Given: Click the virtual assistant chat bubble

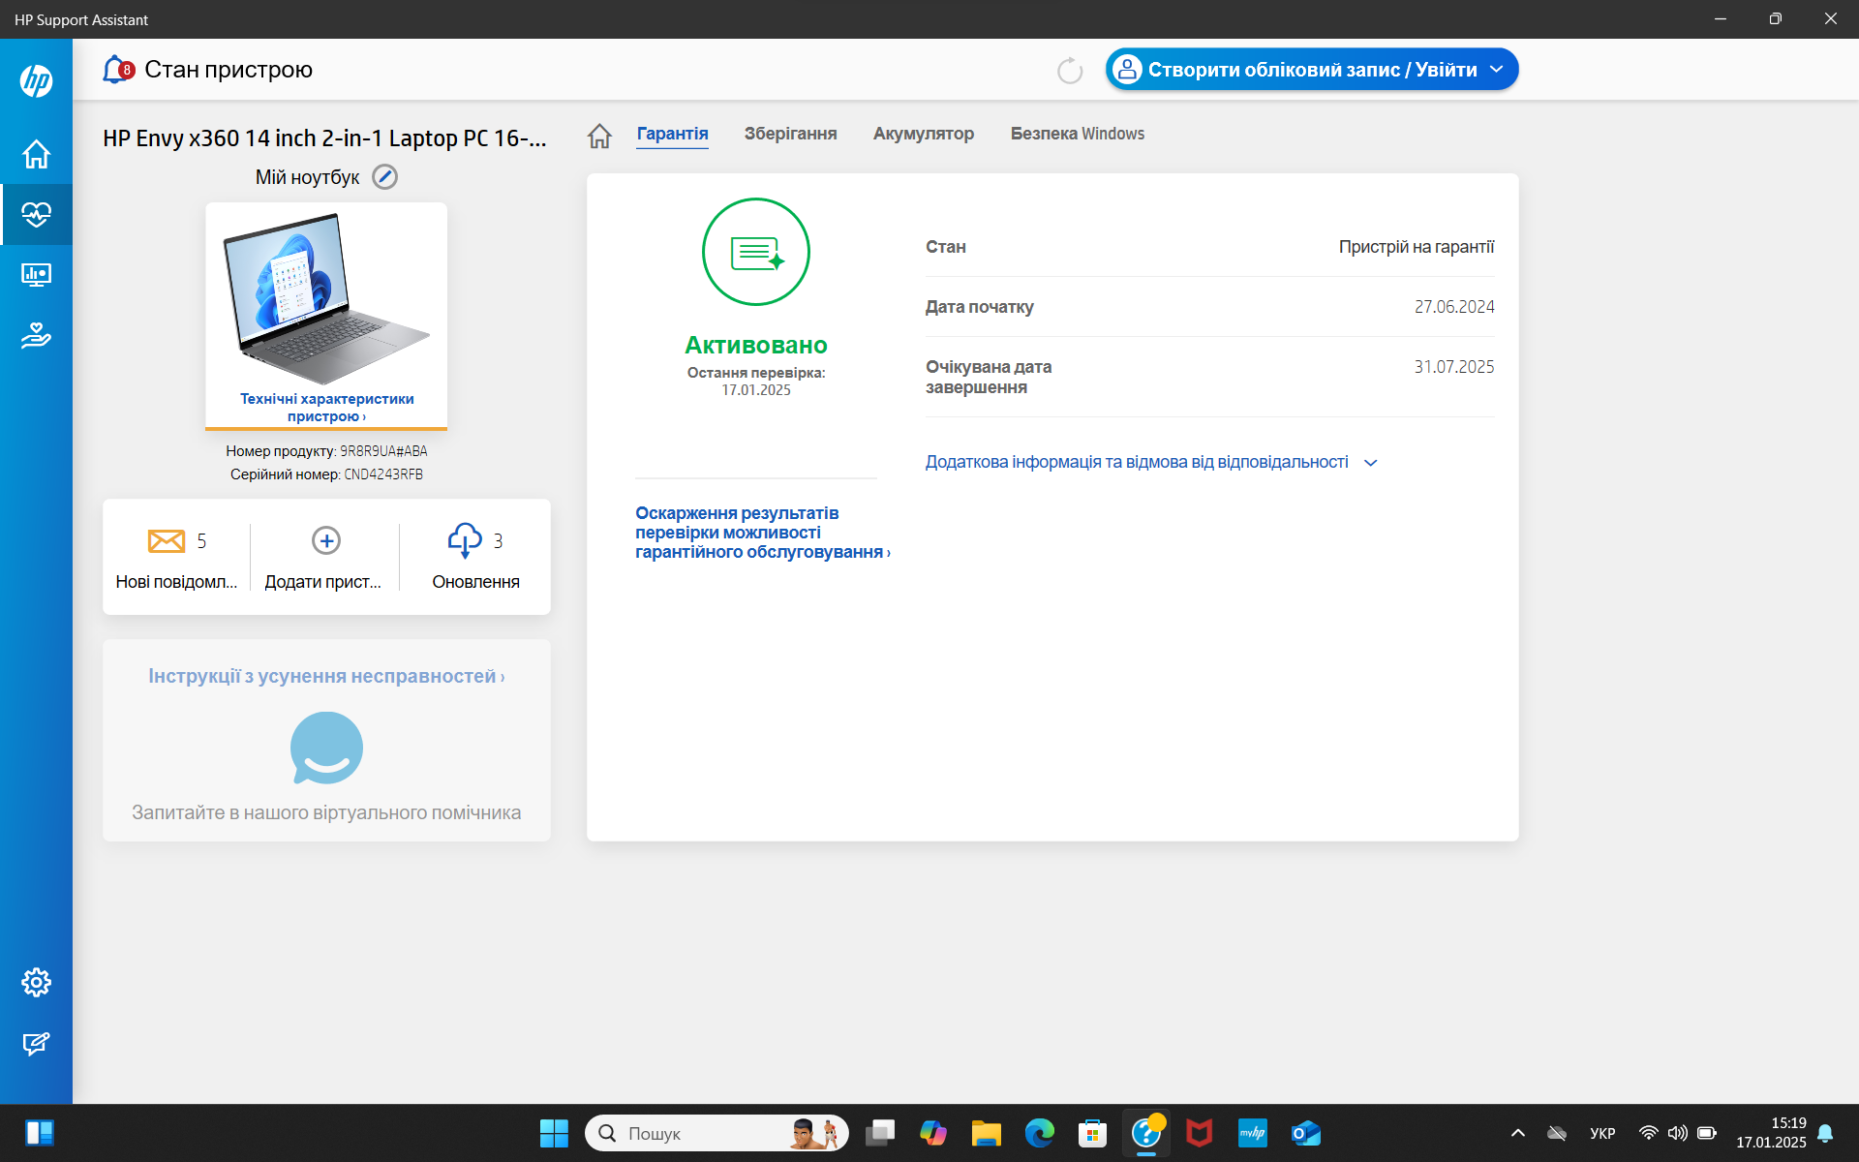Looking at the screenshot, I should click(326, 748).
